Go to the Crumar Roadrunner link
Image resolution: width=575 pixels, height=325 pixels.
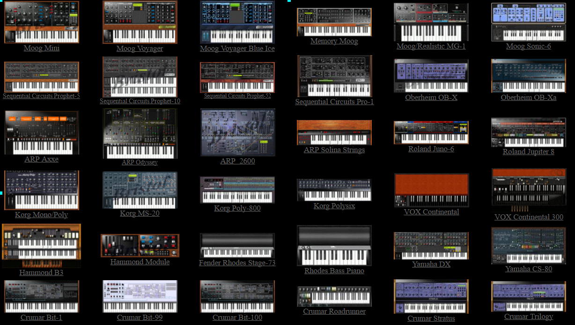[x=334, y=311]
